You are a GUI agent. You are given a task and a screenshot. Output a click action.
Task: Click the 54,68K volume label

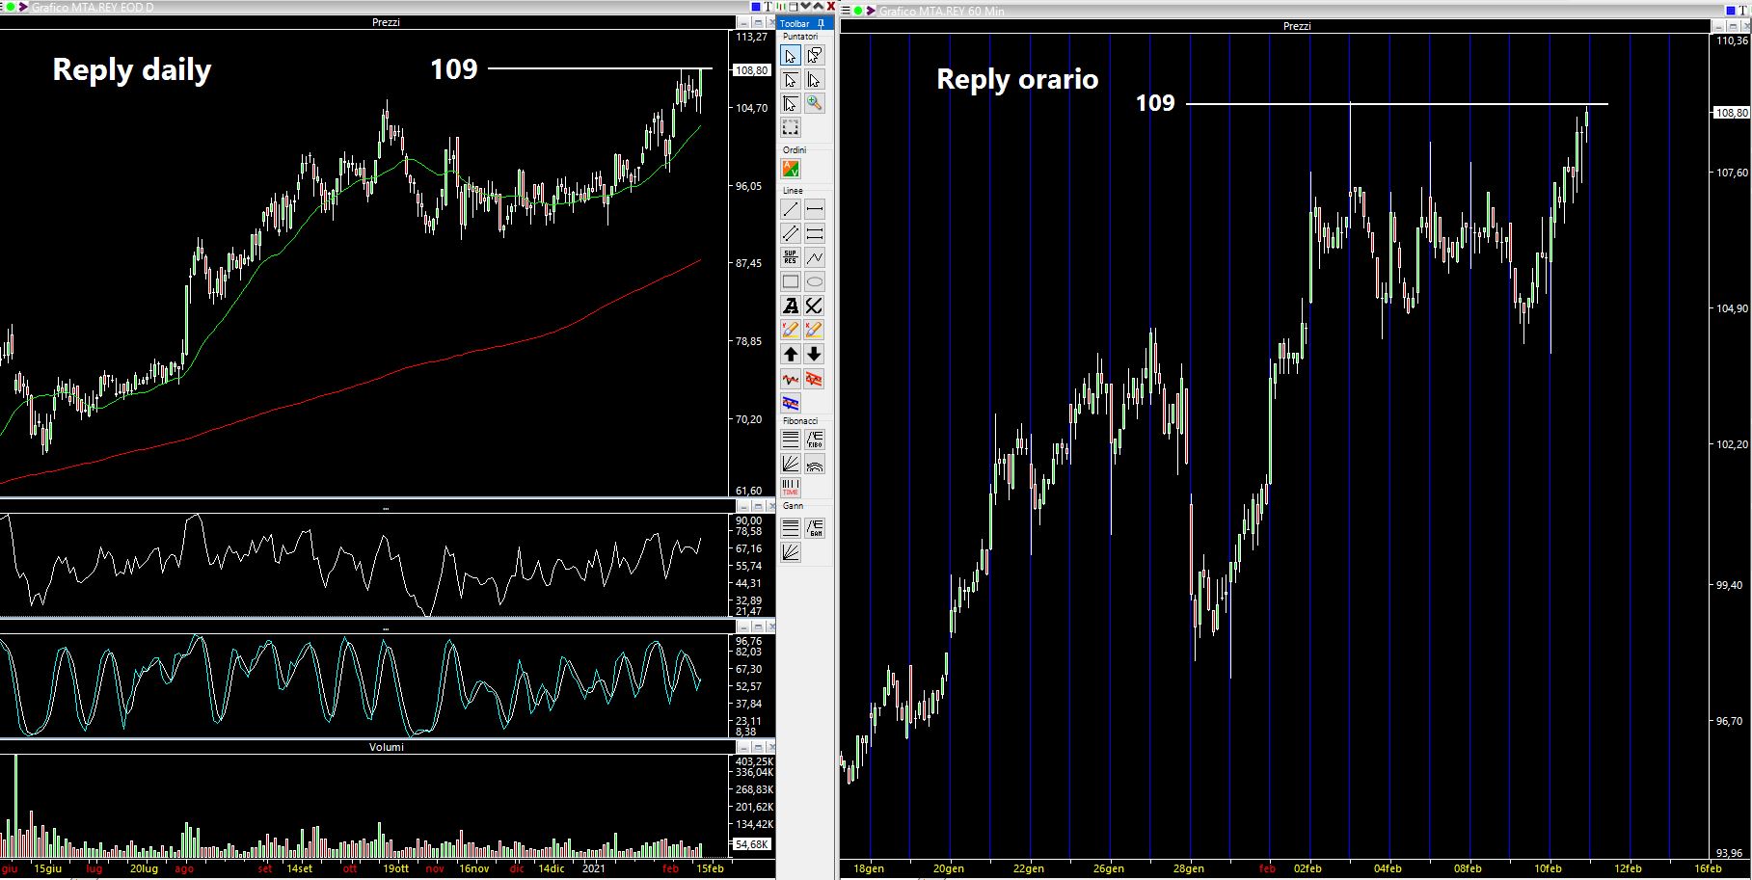(x=751, y=844)
